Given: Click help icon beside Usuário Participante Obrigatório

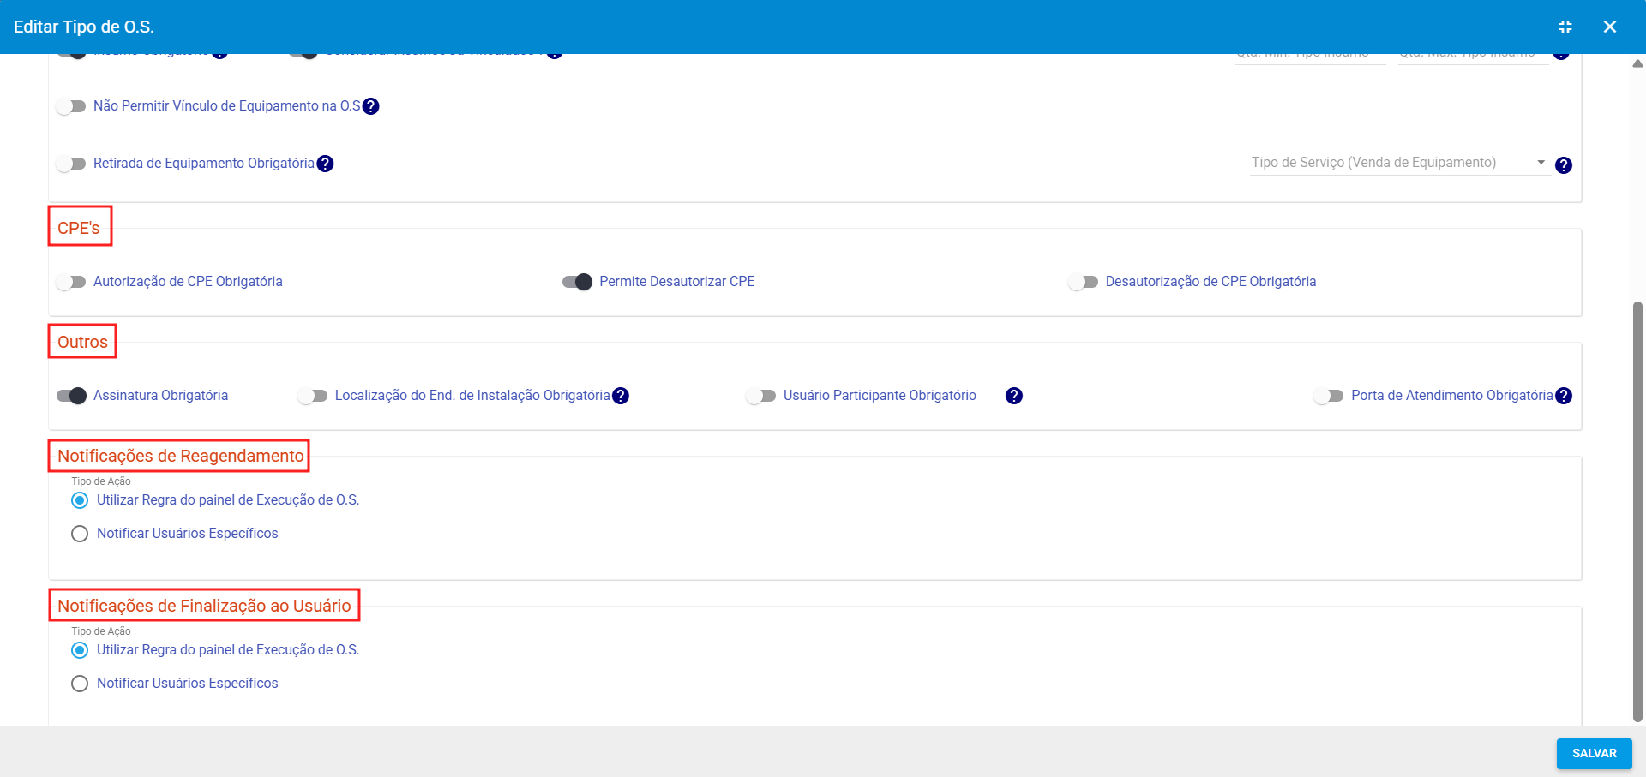Looking at the screenshot, I should pos(1013,396).
